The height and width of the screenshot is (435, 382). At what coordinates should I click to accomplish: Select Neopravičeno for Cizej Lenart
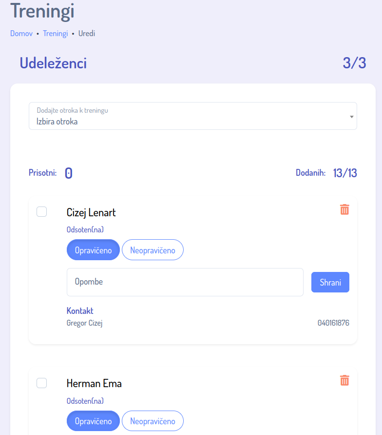point(153,250)
